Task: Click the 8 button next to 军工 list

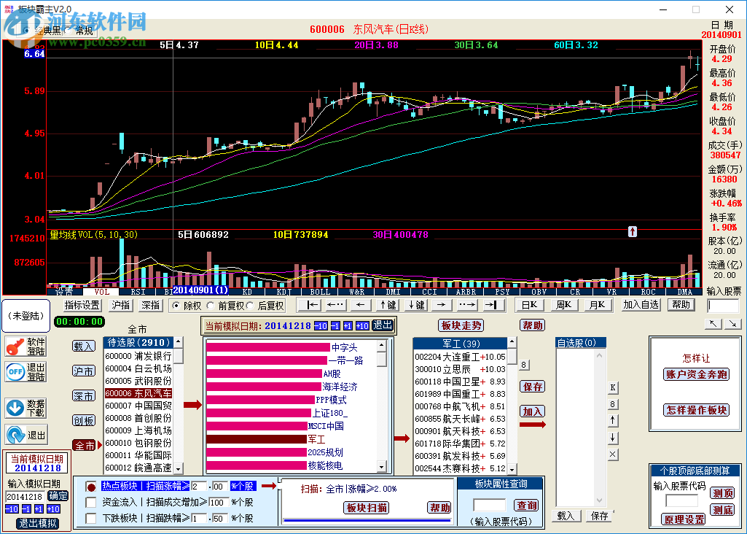Action: (523, 365)
